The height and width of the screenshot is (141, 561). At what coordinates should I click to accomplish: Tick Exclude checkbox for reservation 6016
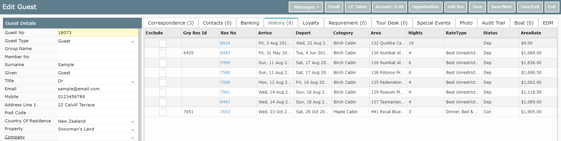coord(163,44)
